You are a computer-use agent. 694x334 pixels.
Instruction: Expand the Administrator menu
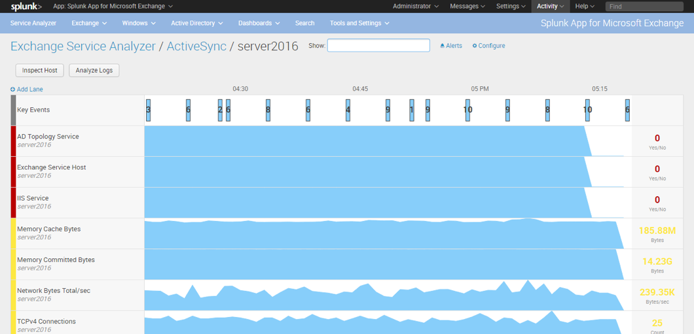coord(416,6)
